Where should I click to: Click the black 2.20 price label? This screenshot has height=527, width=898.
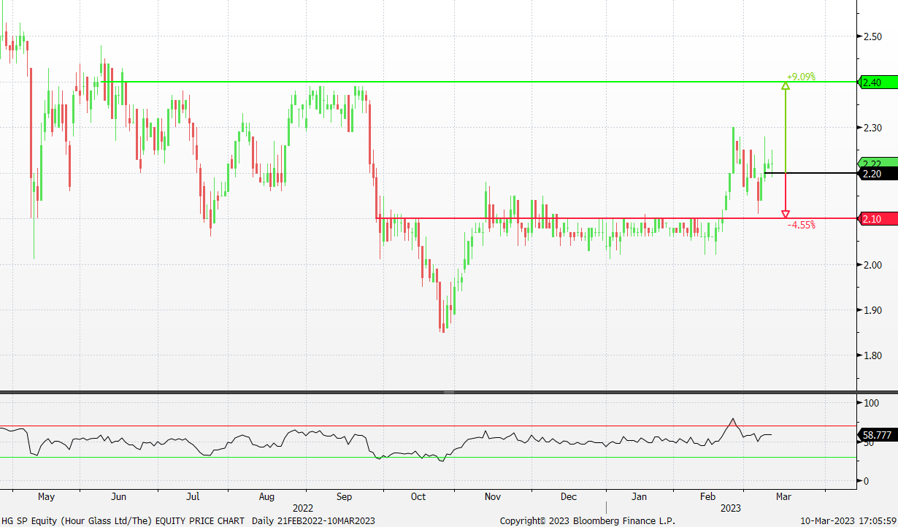coord(878,174)
